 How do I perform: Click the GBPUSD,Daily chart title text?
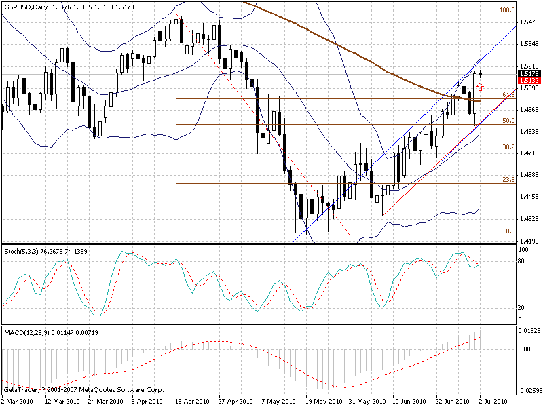click(x=26, y=7)
